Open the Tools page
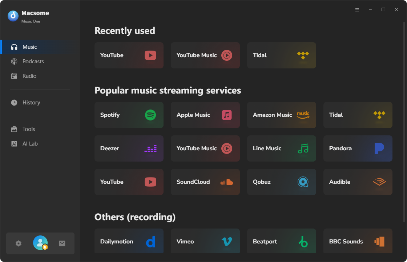This screenshot has width=407, height=262. coord(40,129)
